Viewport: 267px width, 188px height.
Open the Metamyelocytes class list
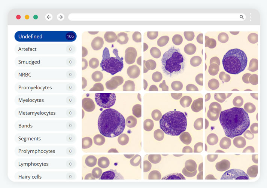45,113
